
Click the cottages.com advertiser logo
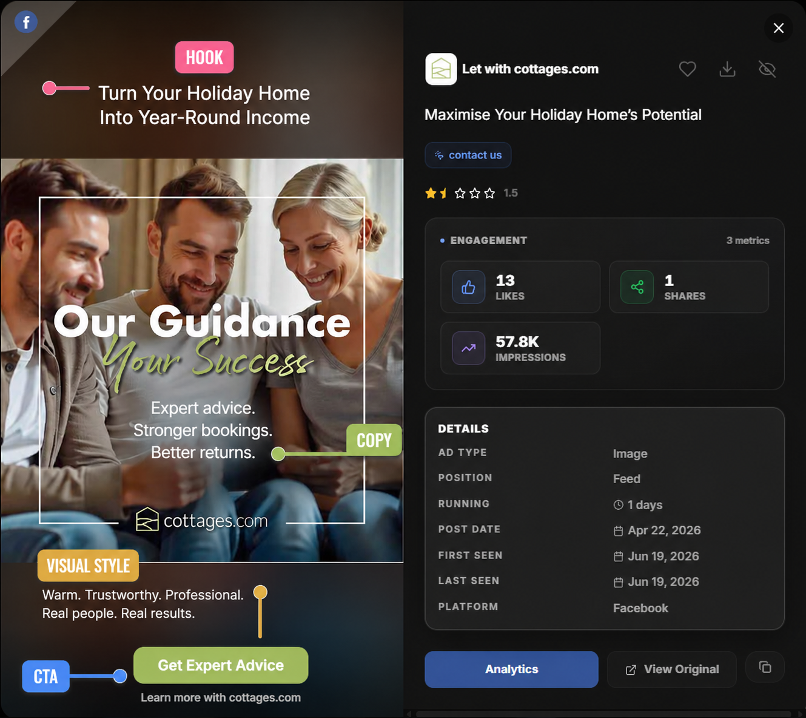point(441,69)
